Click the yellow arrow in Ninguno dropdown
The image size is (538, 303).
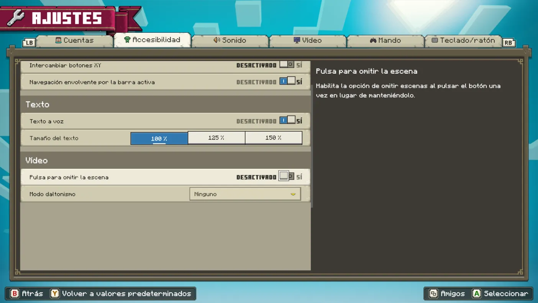293,194
